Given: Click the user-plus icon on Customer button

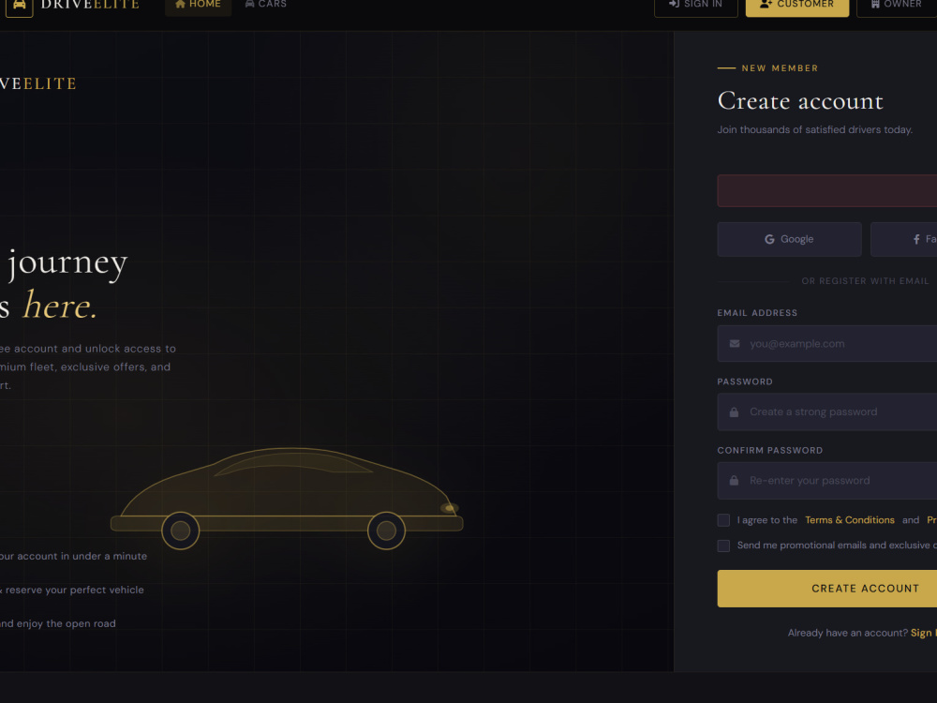Looking at the screenshot, I should point(766,4).
